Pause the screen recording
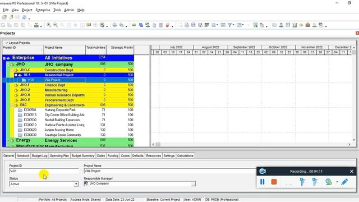359x202 pixels. point(263,182)
